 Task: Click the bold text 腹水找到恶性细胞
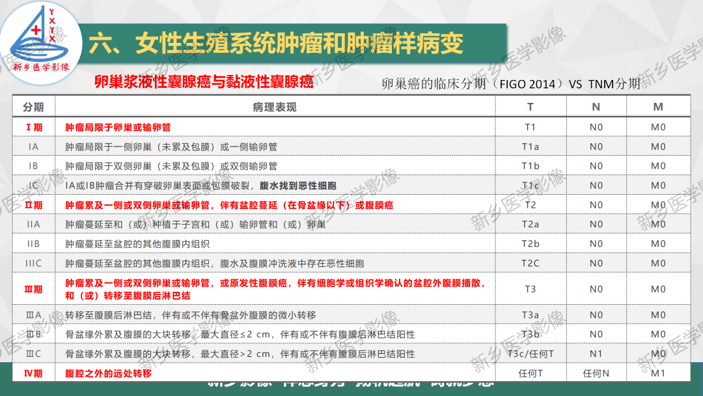click(x=297, y=186)
